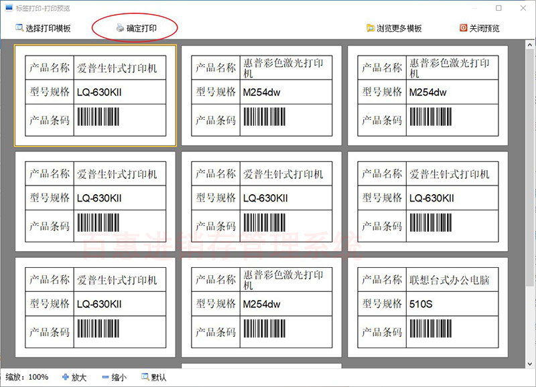The width and height of the screenshot is (536, 387).
Task: Close the window with the X button
Action: (x=523, y=8)
